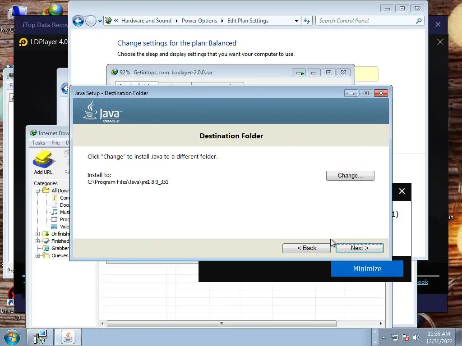
Task: Open the address bar history dropdown
Action: [x=296, y=21]
